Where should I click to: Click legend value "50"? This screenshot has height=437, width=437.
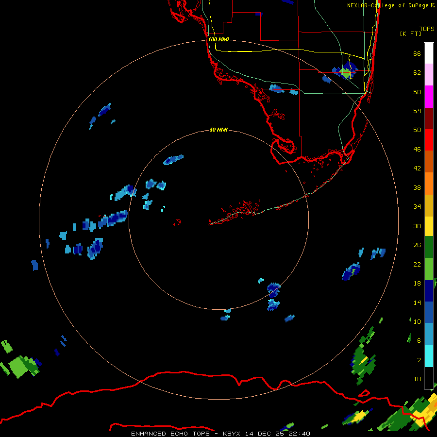(x=417, y=130)
